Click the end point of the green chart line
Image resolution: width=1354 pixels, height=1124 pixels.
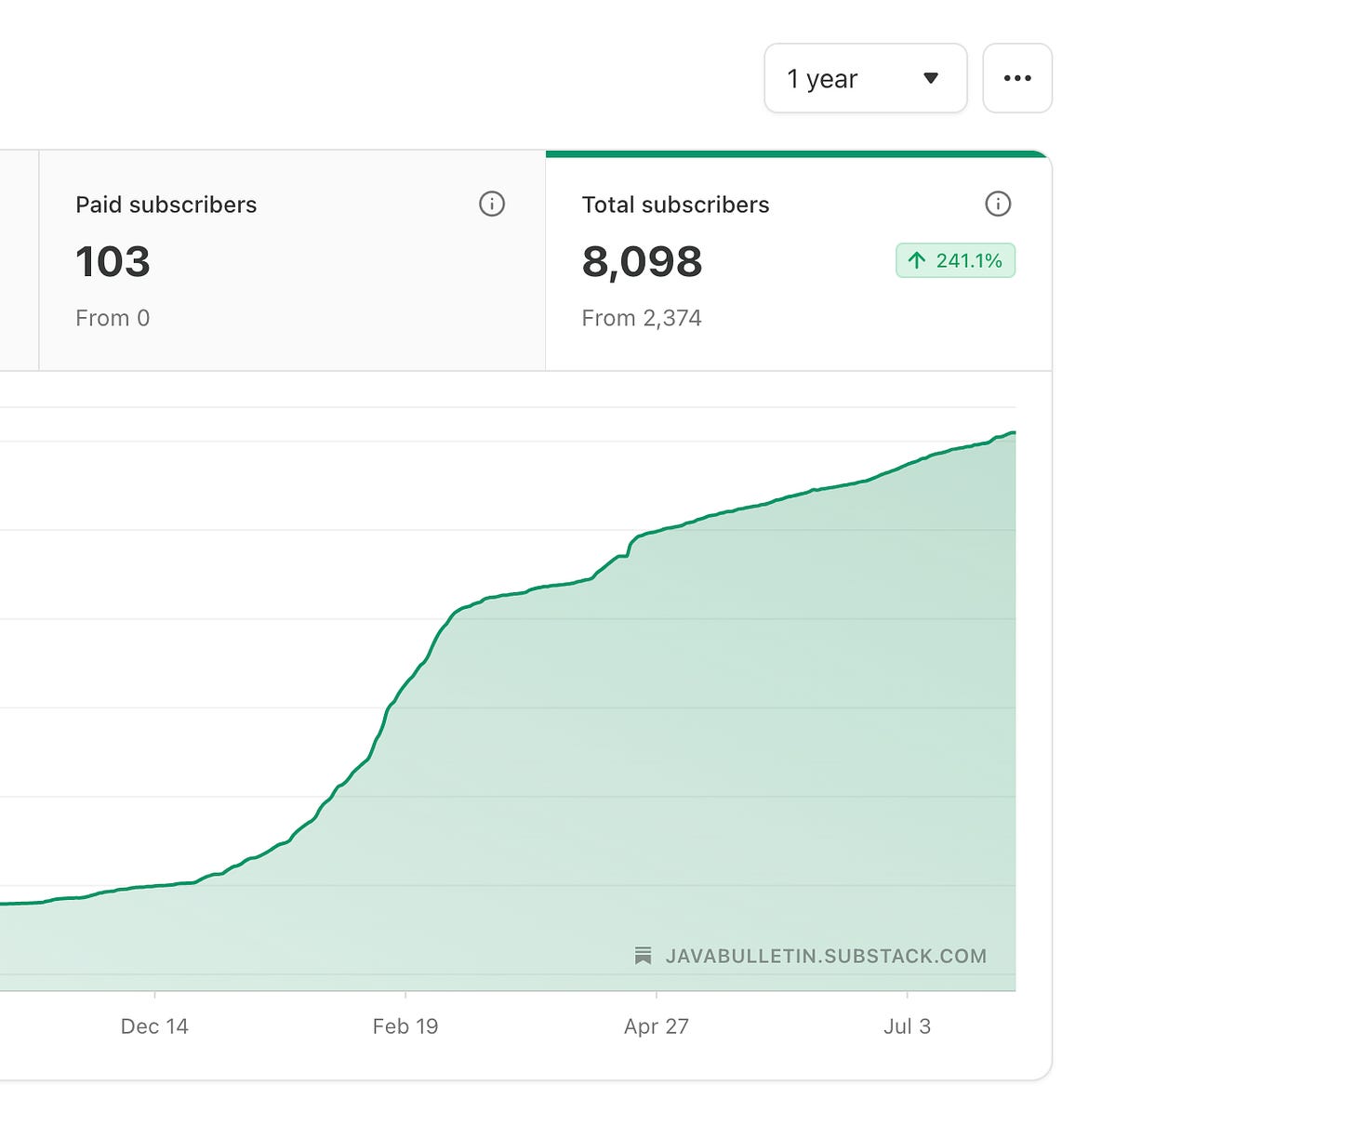coord(1014,432)
